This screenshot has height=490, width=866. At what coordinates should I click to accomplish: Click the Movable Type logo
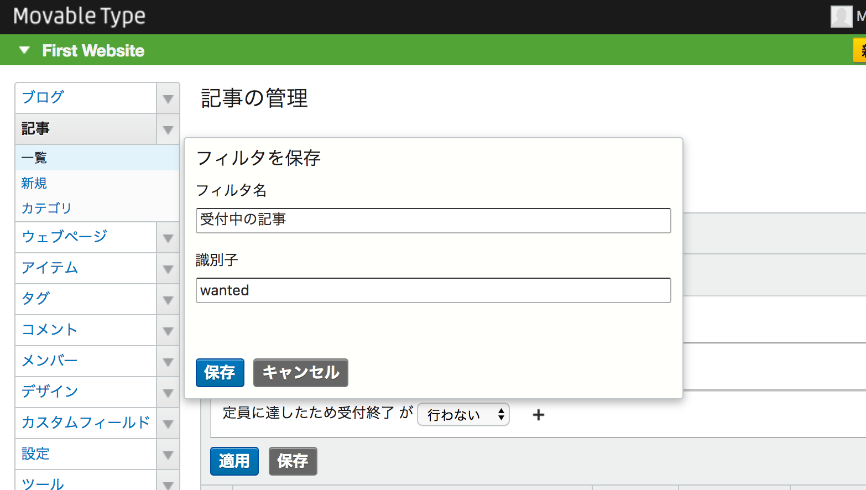point(79,17)
